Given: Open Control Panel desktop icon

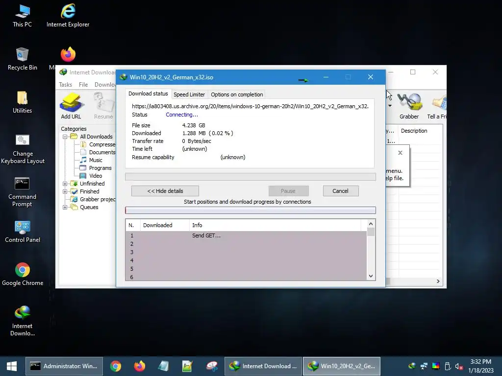Looking at the screenshot, I should (23, 232).
